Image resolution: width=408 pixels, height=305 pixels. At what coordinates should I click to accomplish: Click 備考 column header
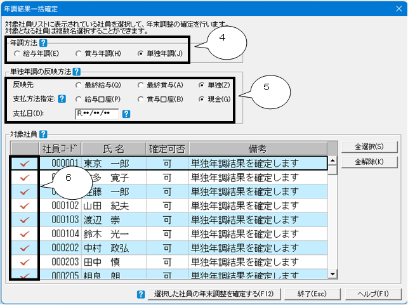point(258,149)
